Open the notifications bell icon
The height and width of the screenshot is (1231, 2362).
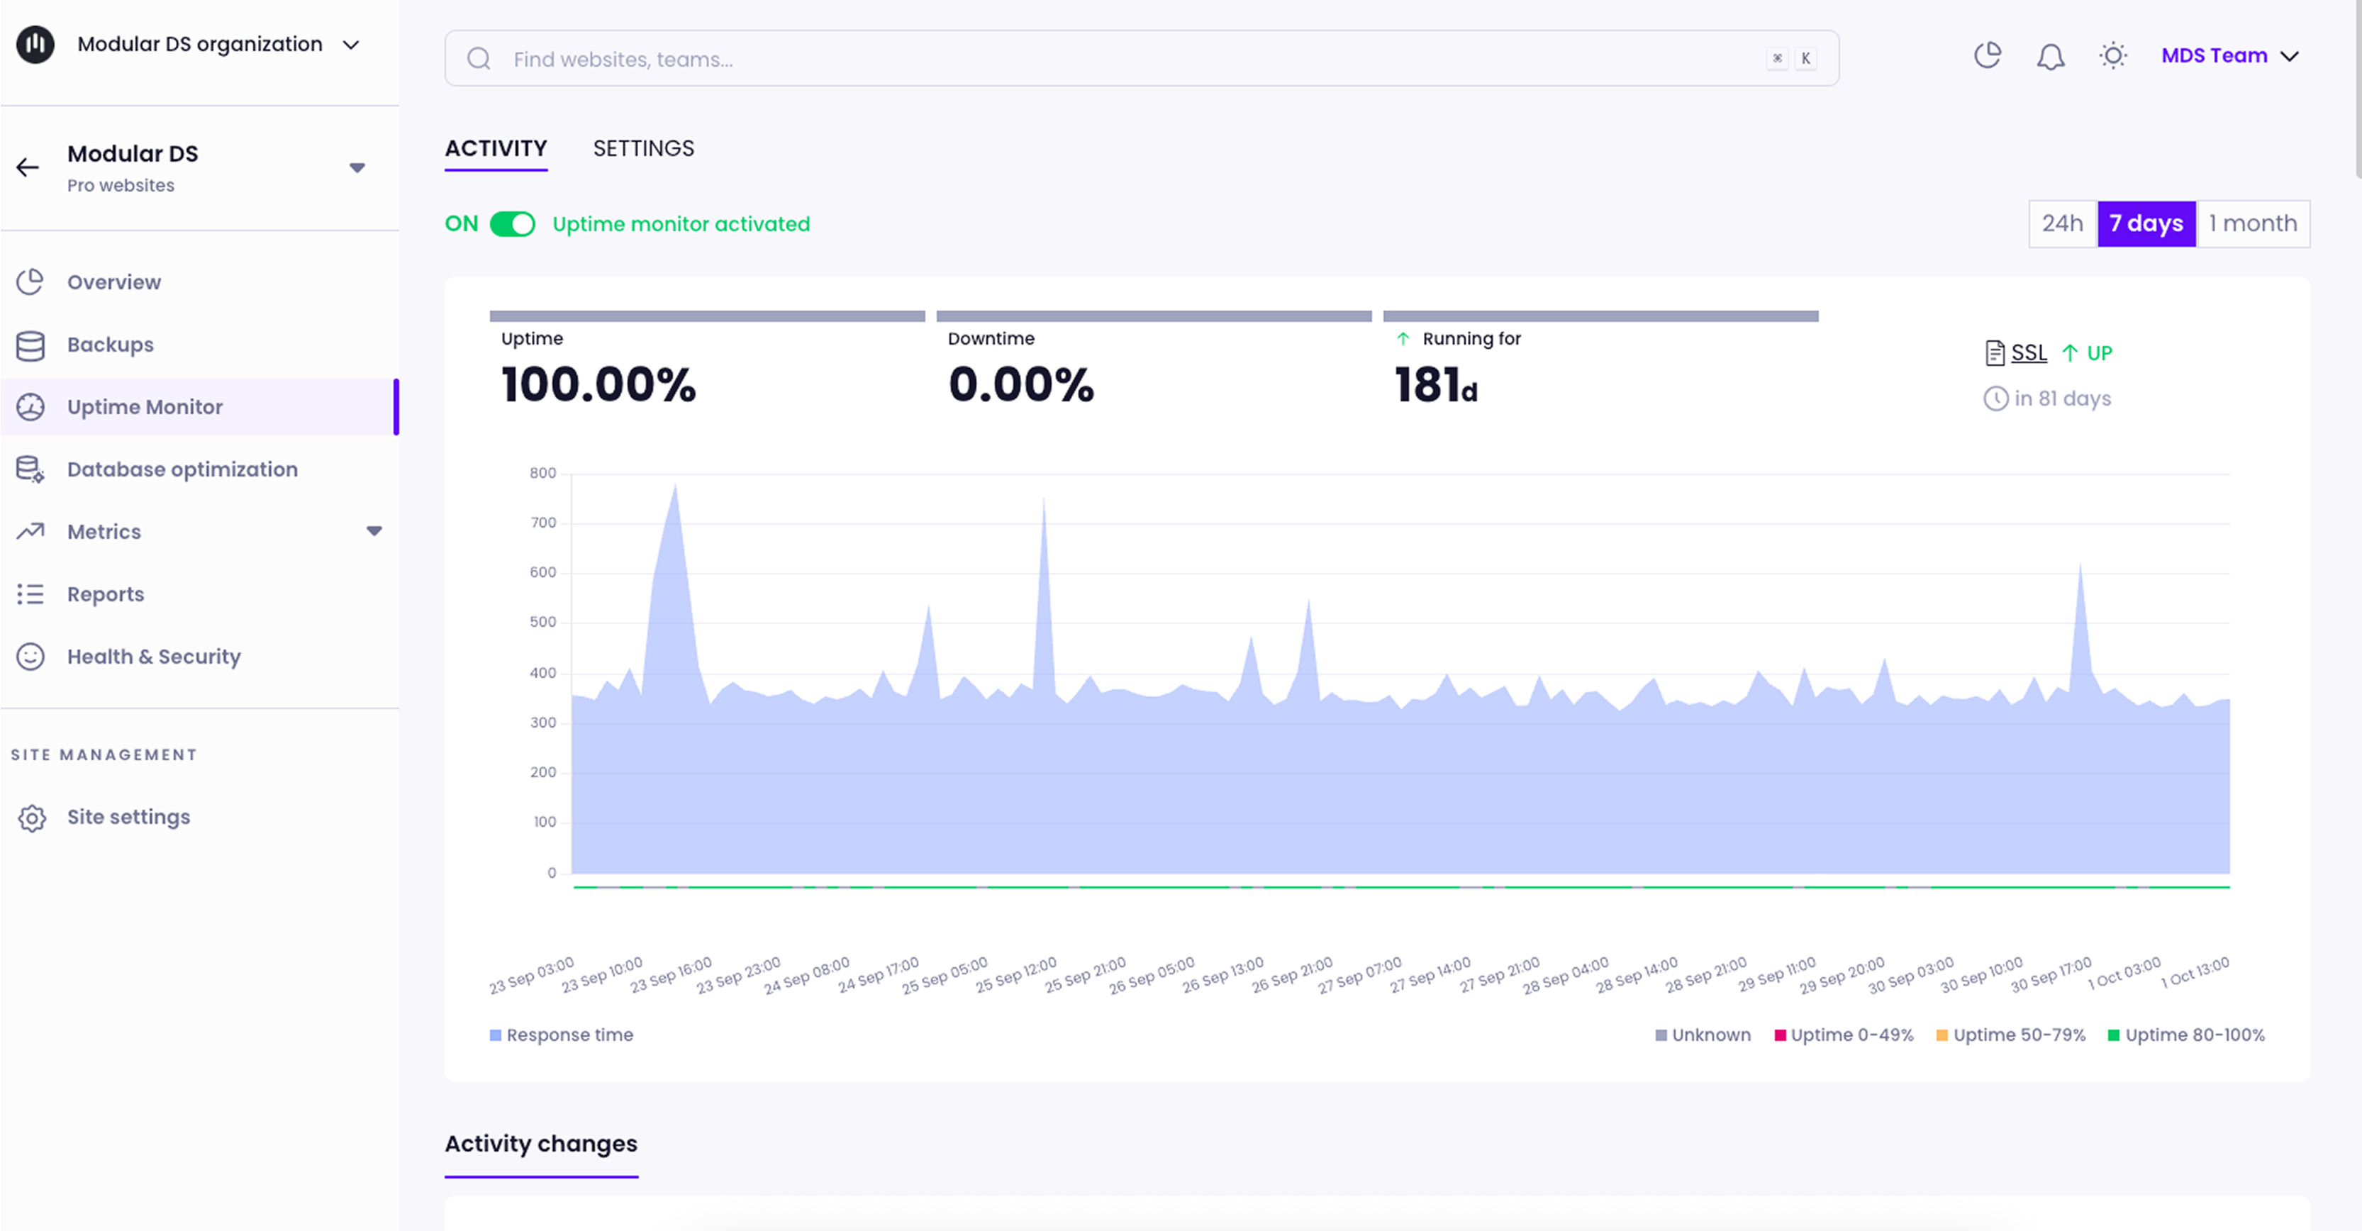2050,57
